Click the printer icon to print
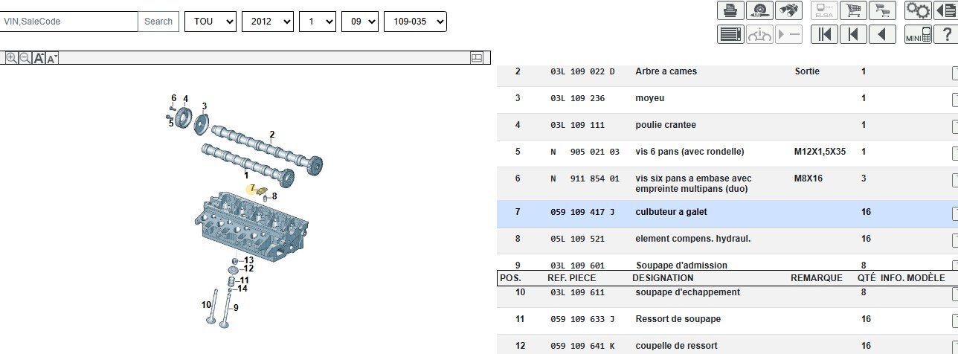This screenshot has width=958, height=354. tap(730, 10)
